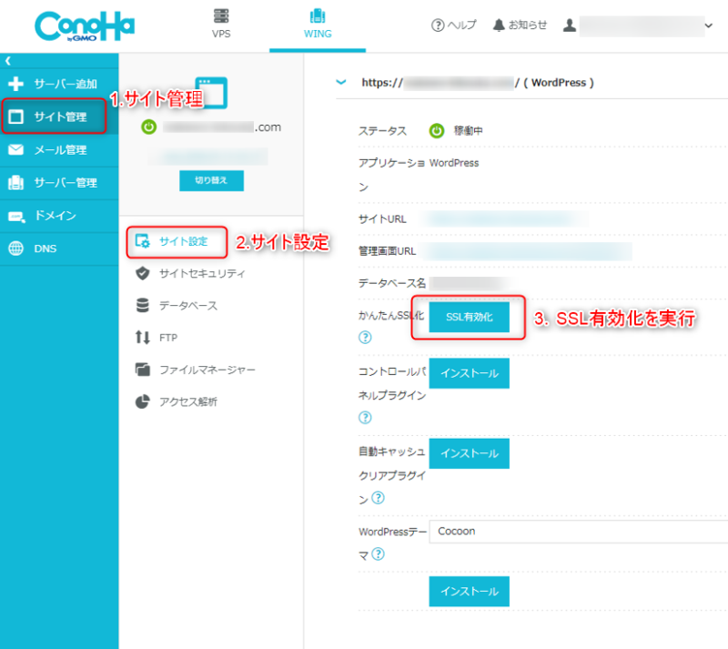This screenshot has width=728, height=649.
Task: Click the green power icon beside domain
Action: (x=148, y=127)
